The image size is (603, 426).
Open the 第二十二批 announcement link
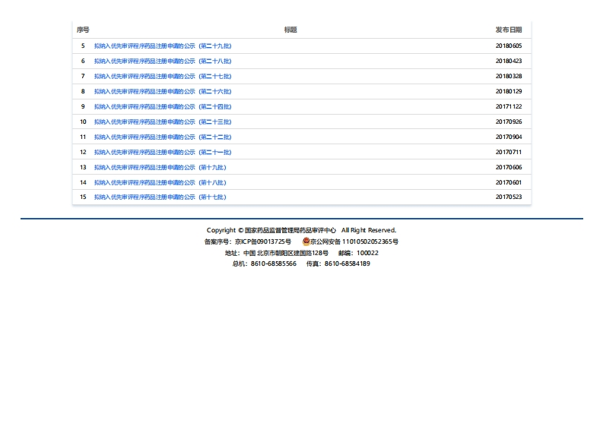pyautogui.click(x=163, y=137)
